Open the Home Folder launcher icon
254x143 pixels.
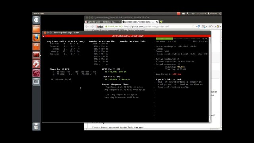point(36,29)
